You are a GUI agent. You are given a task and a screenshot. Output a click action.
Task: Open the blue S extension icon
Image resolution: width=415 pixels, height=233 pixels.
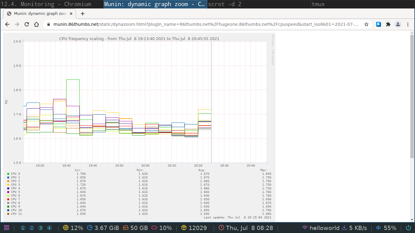379,24
